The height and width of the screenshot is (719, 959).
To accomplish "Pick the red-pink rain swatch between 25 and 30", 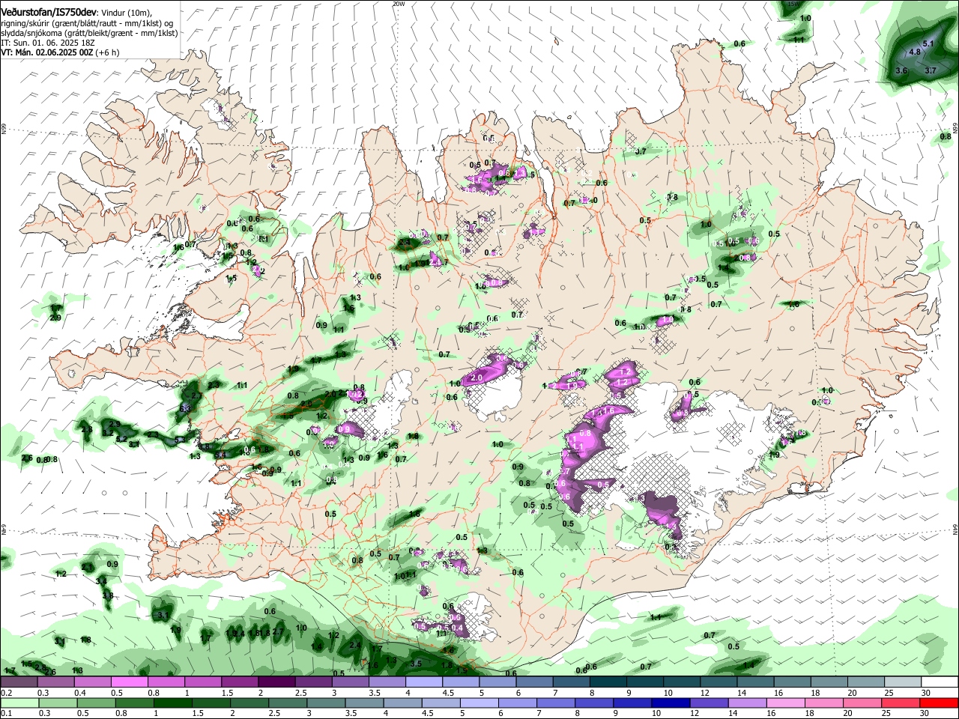I will point(900,703).
